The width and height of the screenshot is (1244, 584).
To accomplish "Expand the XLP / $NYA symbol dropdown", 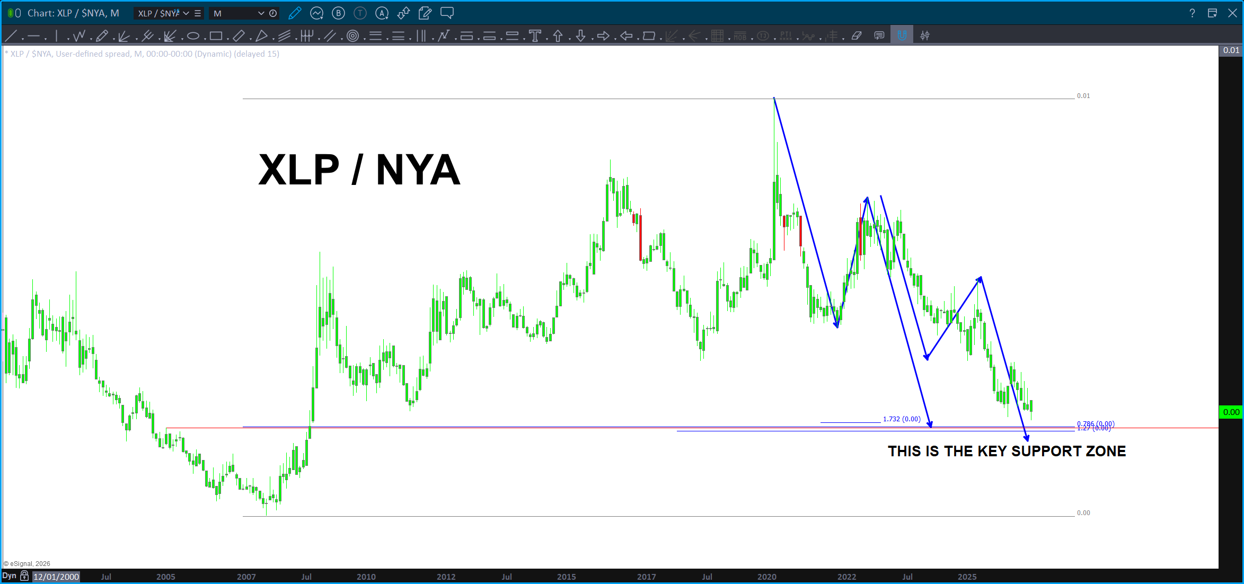I will pos(186,13).
